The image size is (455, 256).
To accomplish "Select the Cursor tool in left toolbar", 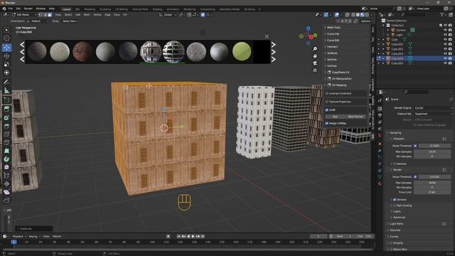I will click(x=6, y=38).
